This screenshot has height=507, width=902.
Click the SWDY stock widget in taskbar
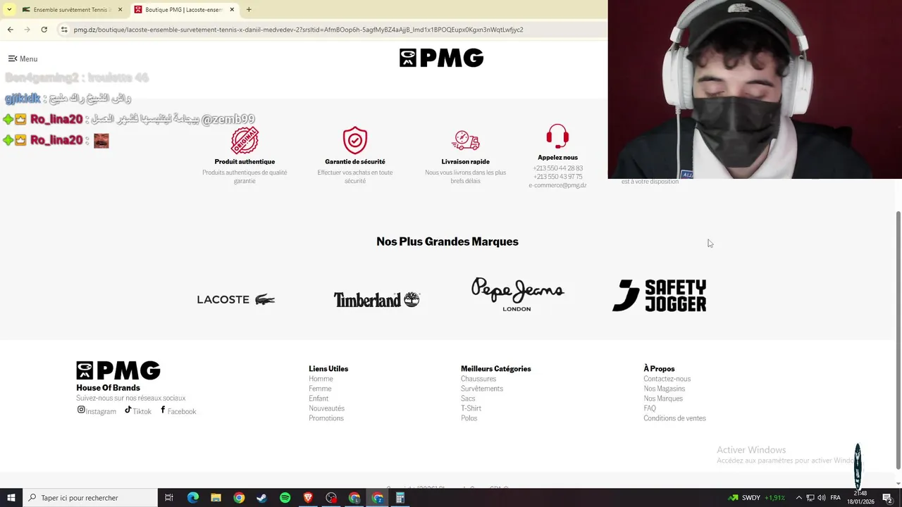757,498
